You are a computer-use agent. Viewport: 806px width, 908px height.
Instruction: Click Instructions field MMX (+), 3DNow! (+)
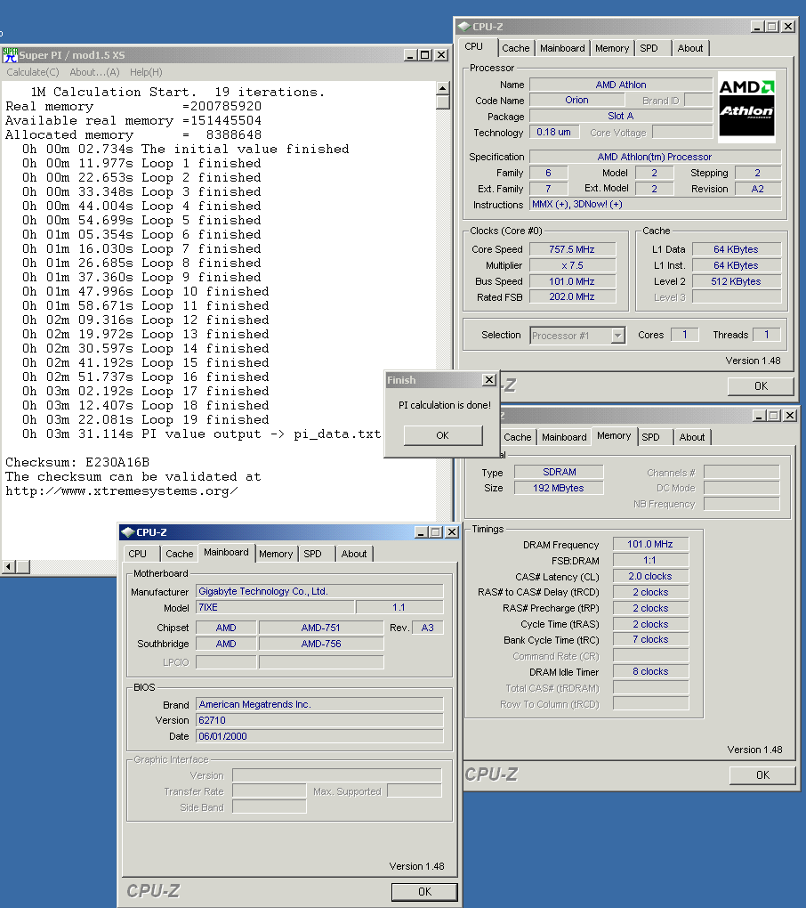pos(655,205)
